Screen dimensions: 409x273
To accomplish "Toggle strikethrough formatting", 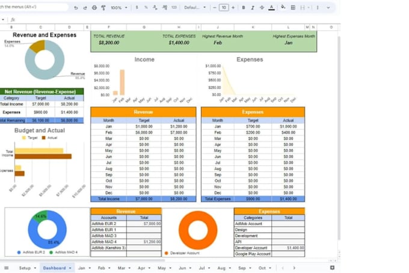I will pyautogui.click(x=262, y=8).
